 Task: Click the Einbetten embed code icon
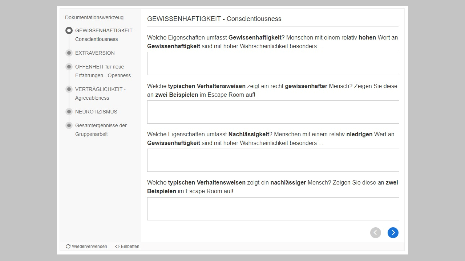(x=117, y=246)
